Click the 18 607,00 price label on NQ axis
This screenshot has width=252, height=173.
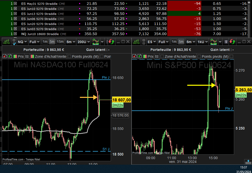pos(121,100)
